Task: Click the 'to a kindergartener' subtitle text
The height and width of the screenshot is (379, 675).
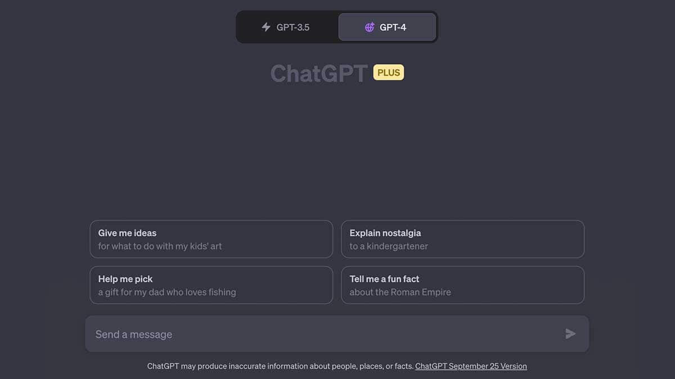Action: (389, 246)
